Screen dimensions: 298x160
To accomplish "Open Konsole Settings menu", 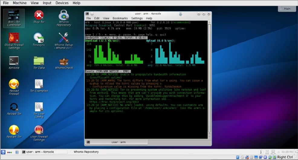I will 137,18.
